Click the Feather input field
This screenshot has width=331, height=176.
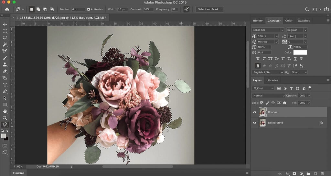(x=78, y=9)
